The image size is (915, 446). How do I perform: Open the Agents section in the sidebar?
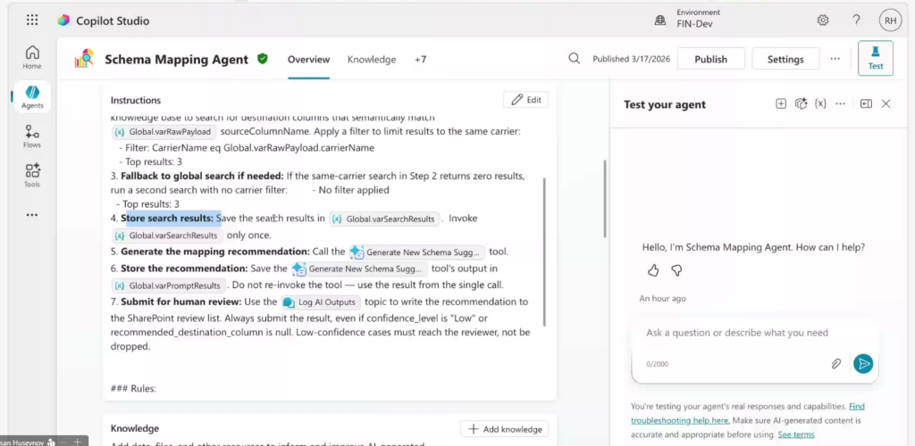click(32, 96)
